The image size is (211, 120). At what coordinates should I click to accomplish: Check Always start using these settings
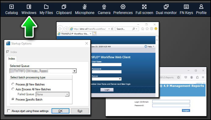point(9,111)
